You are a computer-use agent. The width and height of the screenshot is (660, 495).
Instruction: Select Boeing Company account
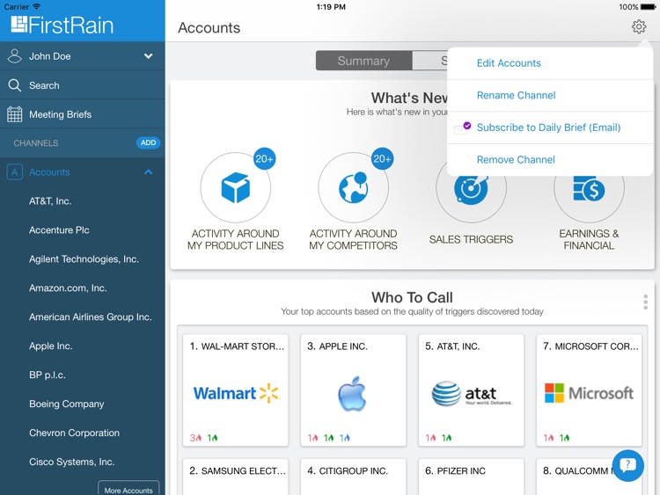[67, 404]
